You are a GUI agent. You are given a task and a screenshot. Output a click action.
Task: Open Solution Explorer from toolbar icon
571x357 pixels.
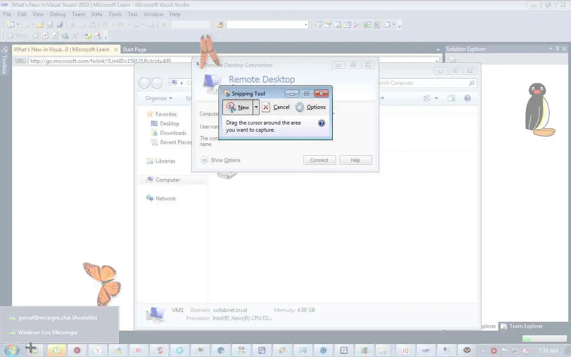click(318, 25)
